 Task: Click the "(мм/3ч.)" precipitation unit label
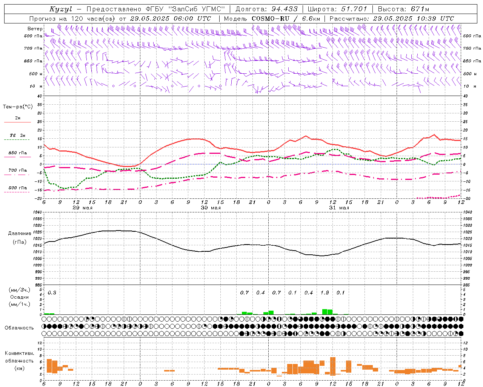[20, 290]
